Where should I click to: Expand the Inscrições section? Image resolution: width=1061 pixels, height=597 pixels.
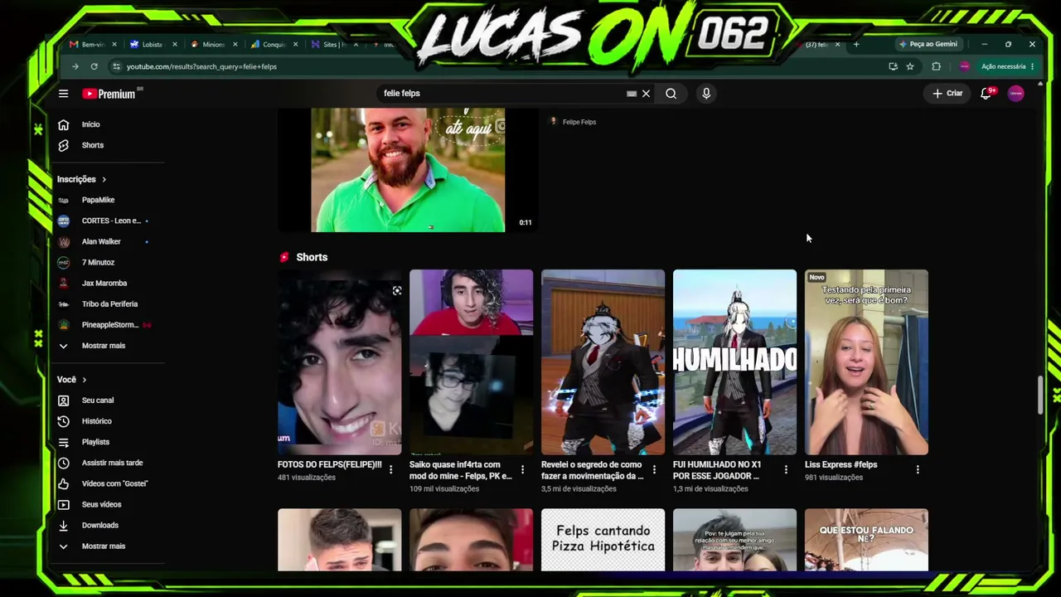[81, 179]
